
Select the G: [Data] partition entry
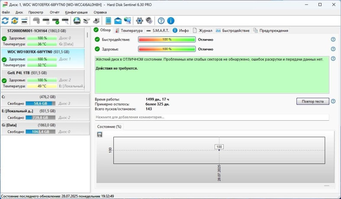coord(45,128)
